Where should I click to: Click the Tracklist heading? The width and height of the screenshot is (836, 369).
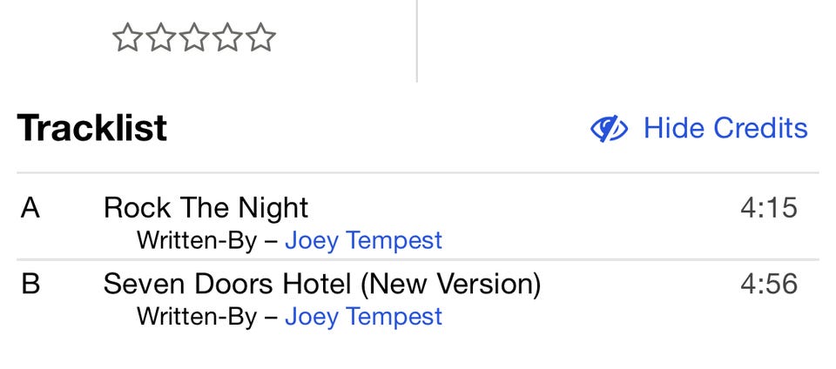pyautogui.click(x=92, y=129)
